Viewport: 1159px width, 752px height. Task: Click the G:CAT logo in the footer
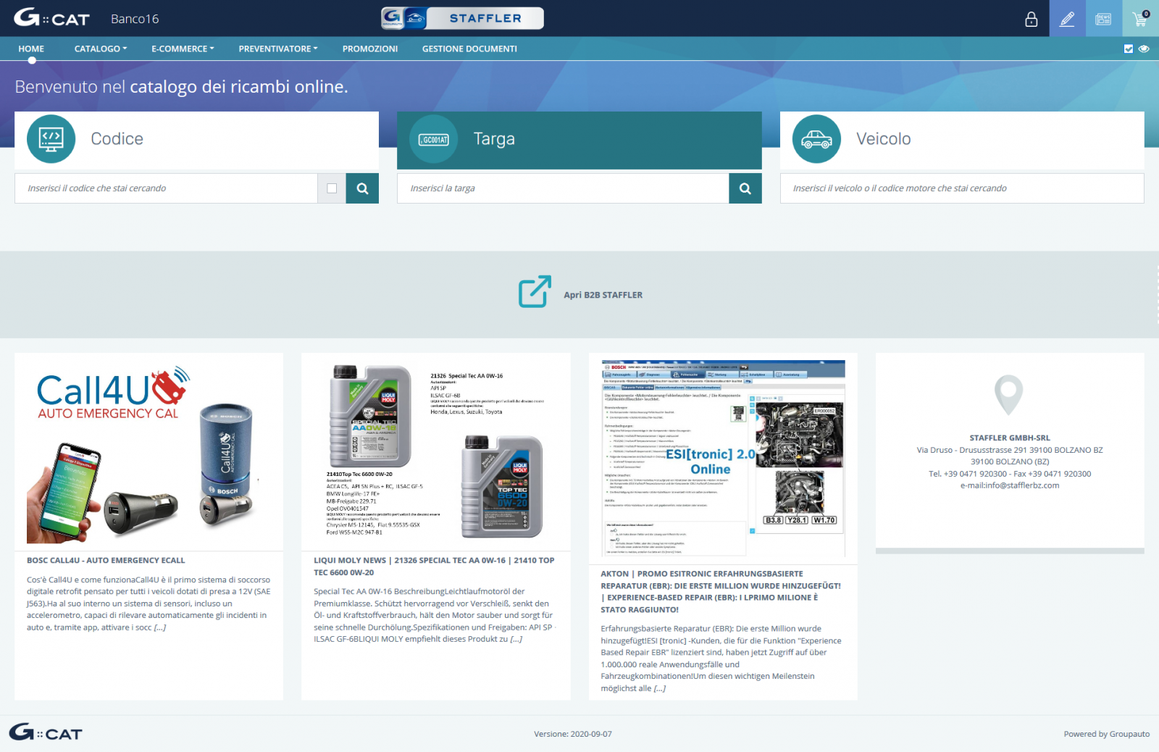46,732
